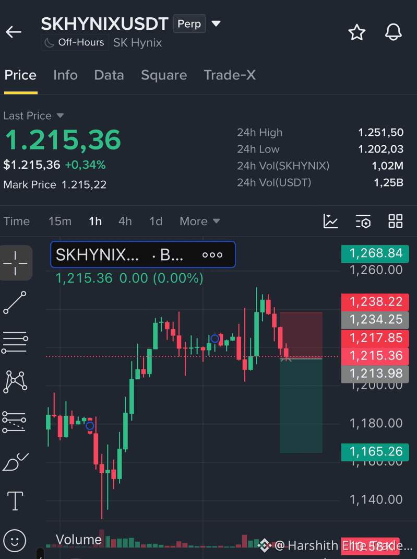Click the 1,213.98 gray price label

click(x=375, y=374)
